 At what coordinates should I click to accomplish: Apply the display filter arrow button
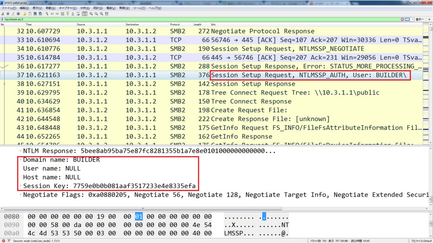407,19
